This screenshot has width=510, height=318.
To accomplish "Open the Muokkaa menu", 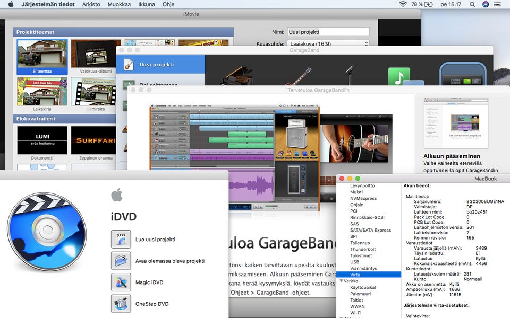I will 120,5.
